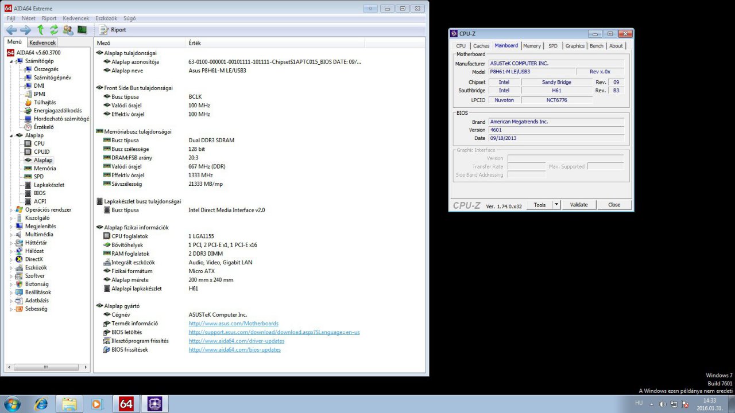Click the Sebesség benchmark icon
The image size is (735, 413).
point(20,309)
